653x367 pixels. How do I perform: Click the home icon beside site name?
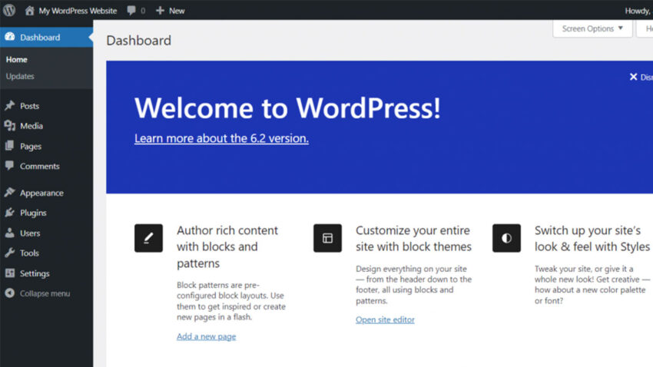29,11
